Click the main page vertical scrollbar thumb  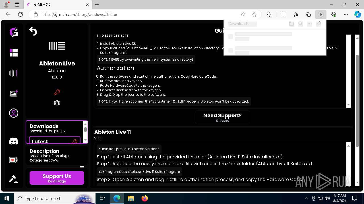click(x=357, y=100)
